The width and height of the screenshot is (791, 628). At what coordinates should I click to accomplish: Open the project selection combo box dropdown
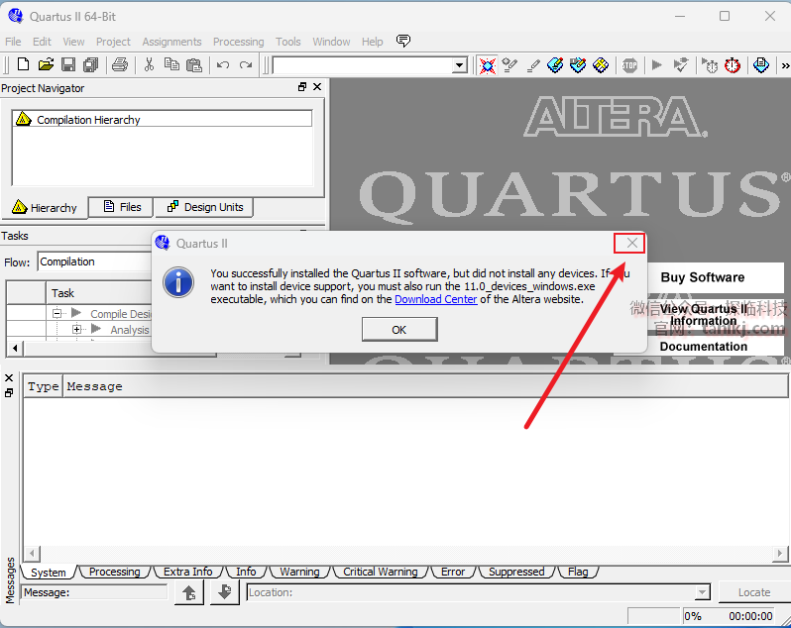[460, 65]
